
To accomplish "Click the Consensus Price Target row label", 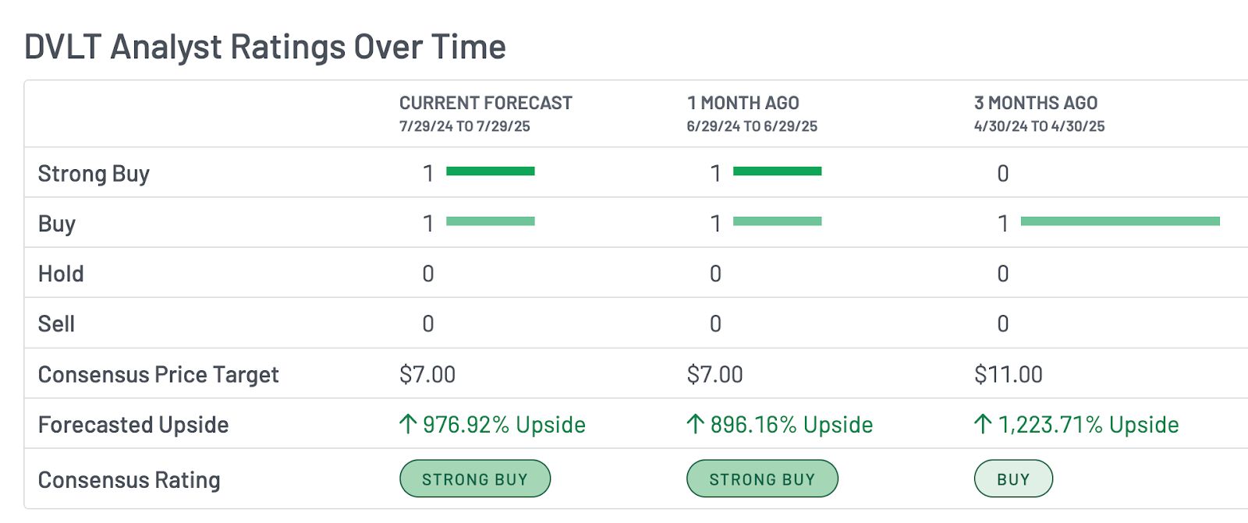I will [x=158, y=375].
